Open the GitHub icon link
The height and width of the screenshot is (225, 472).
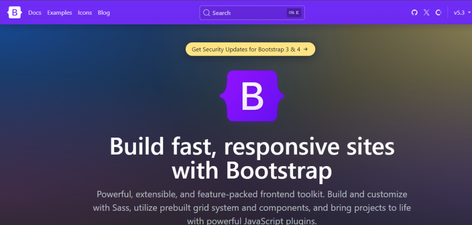(414, 12)
